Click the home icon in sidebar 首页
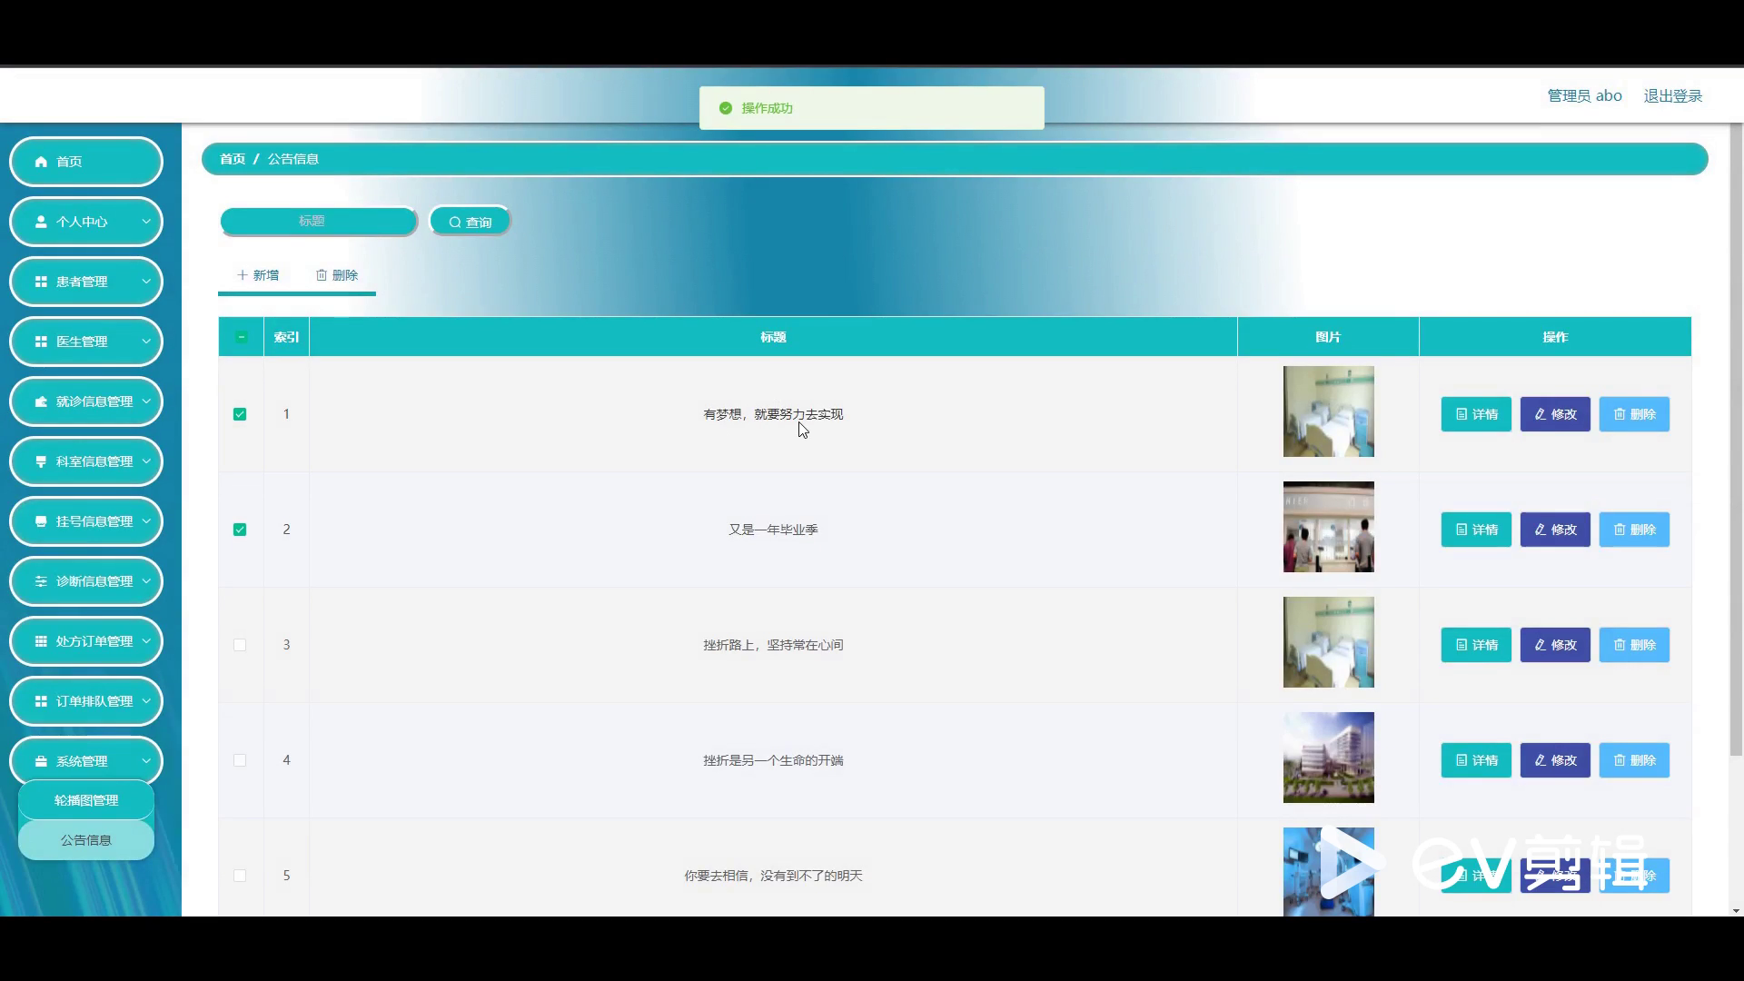The width and height of the screenshot is (1744, 981). (41, 162)
